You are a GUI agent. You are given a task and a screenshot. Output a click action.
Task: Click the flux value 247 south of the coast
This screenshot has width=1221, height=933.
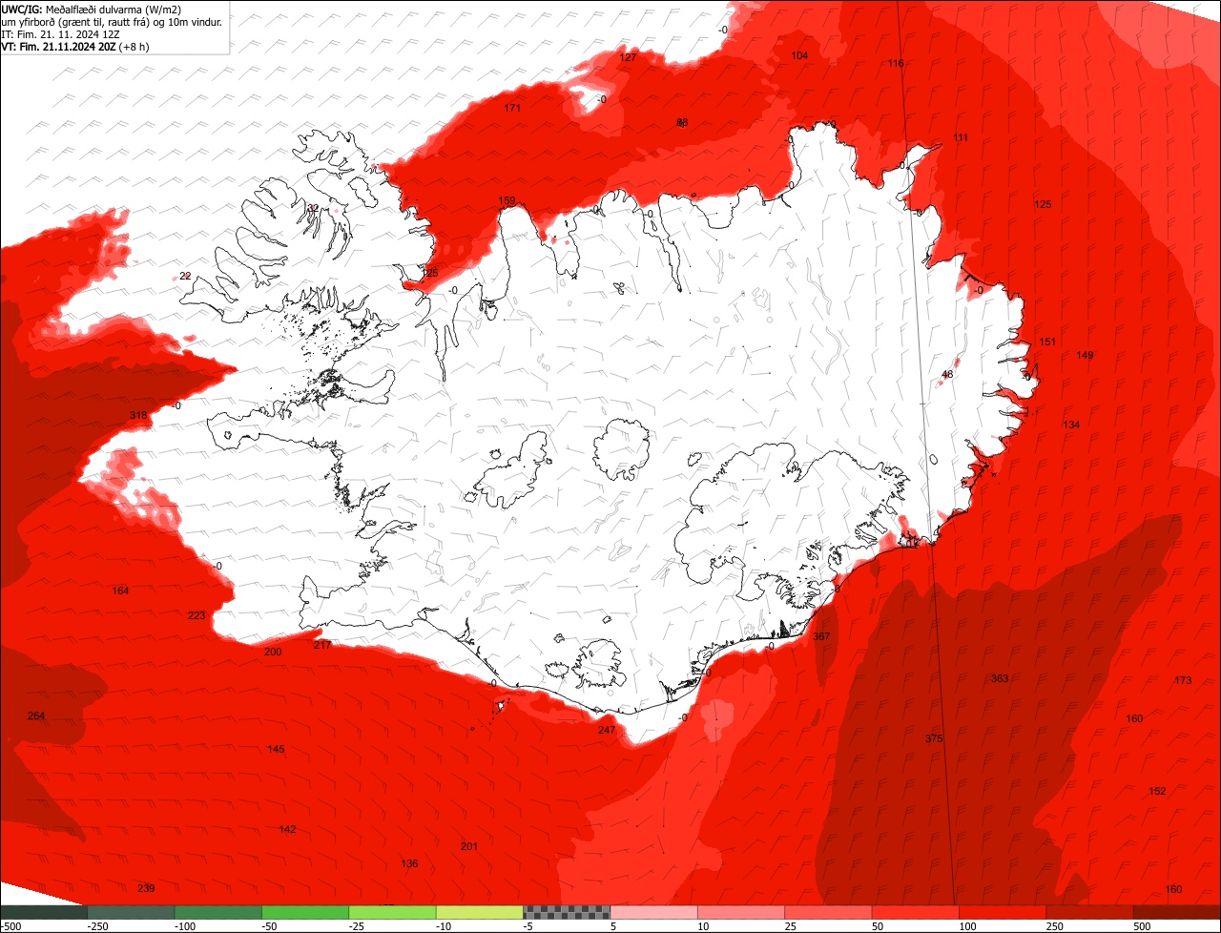pos(607,730)
